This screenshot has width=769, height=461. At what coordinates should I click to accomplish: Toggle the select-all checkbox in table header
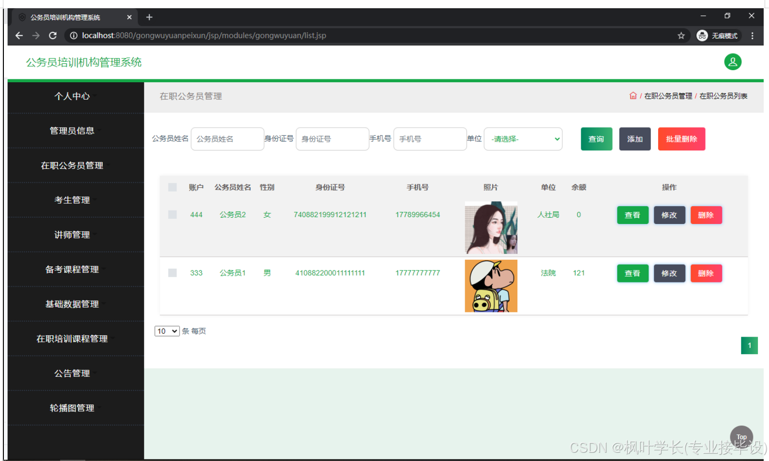point(172,187)
